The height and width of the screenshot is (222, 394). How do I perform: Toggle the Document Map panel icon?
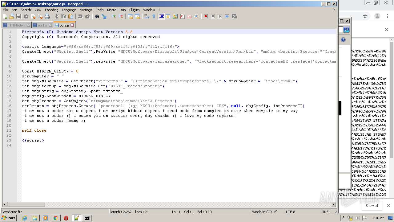tap(175, 16)
